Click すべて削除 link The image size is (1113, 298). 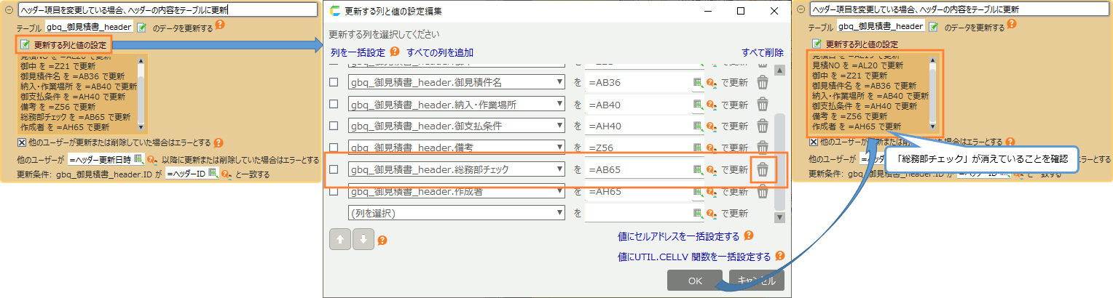coord(763,52)
